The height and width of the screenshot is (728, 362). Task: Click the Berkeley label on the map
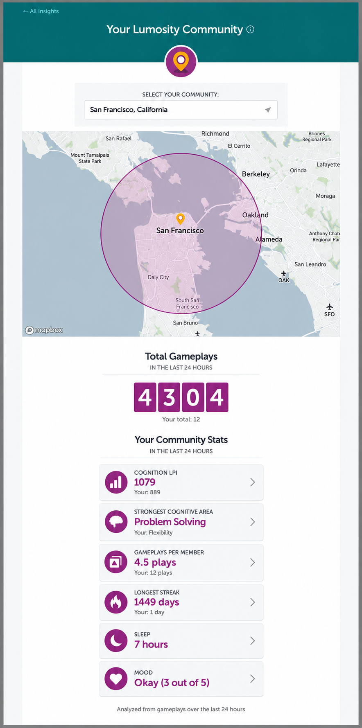pos(256,174)
